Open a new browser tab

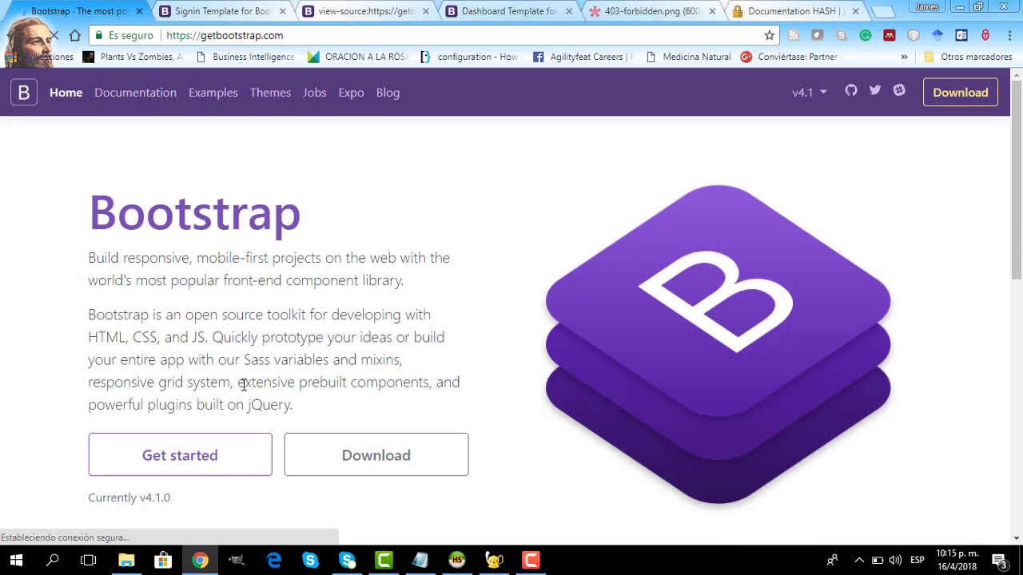882,12
